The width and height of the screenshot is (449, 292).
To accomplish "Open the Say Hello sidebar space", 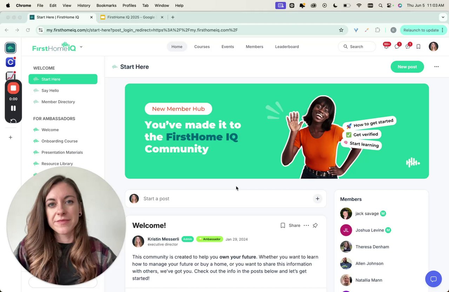I will [63, 90].
